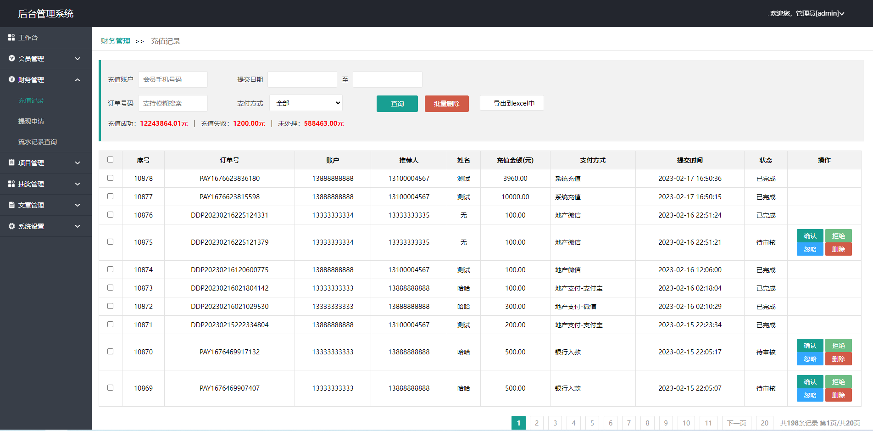Click the 文章管理 document icon
Viewport: 873px width, 431px height.
(x=11, y=205)
